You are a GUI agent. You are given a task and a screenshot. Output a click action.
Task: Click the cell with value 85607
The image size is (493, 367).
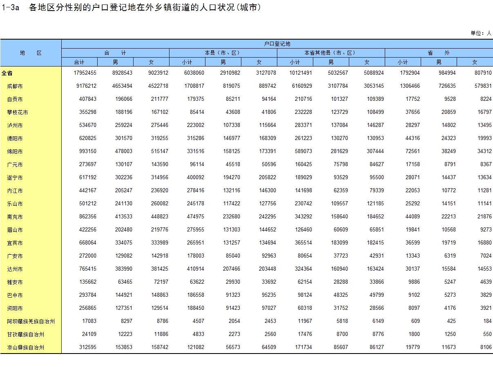(341, 347)
